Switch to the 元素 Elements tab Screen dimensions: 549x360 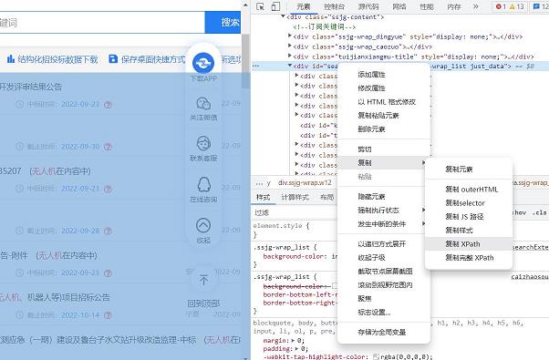point(303,6)
